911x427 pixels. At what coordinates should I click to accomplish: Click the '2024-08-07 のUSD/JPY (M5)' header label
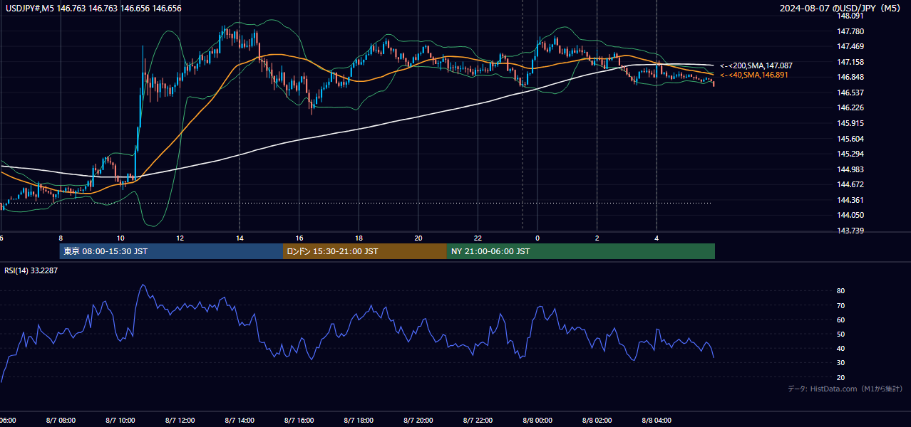840,9
